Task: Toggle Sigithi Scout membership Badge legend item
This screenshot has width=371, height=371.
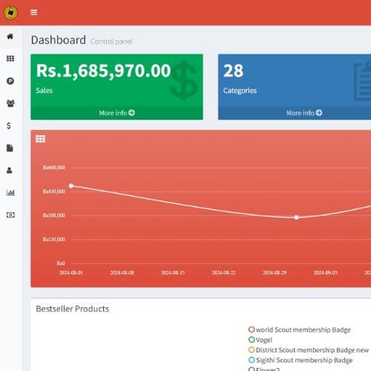Action: (x=301, y=360)
